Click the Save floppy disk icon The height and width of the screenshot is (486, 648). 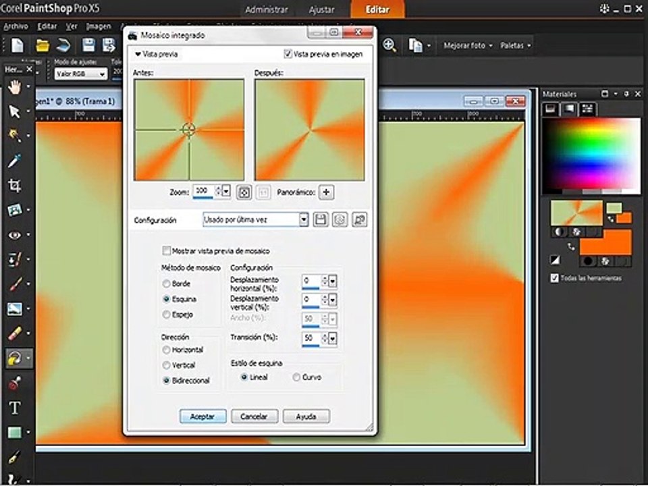coord(88,45)
